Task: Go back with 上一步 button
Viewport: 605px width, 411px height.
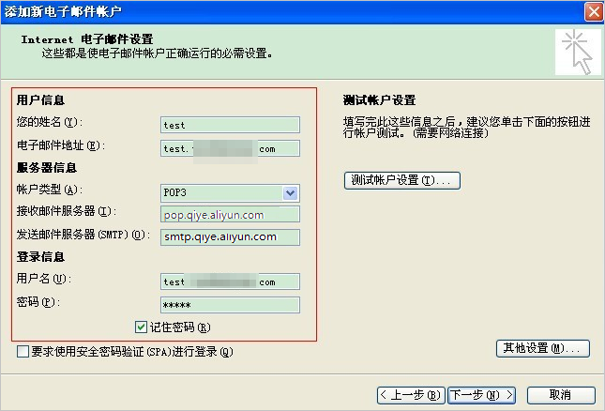Action: coord(410,394)
